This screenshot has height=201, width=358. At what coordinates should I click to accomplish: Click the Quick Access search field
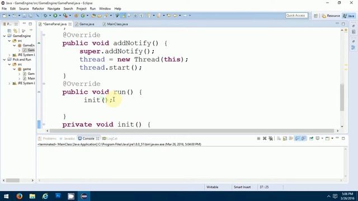tap(296, 16)
